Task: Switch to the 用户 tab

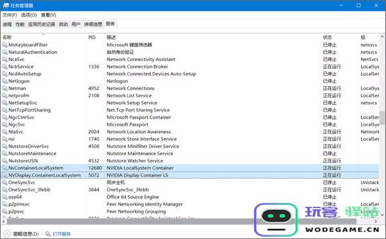Action: (x=76, y=24)
